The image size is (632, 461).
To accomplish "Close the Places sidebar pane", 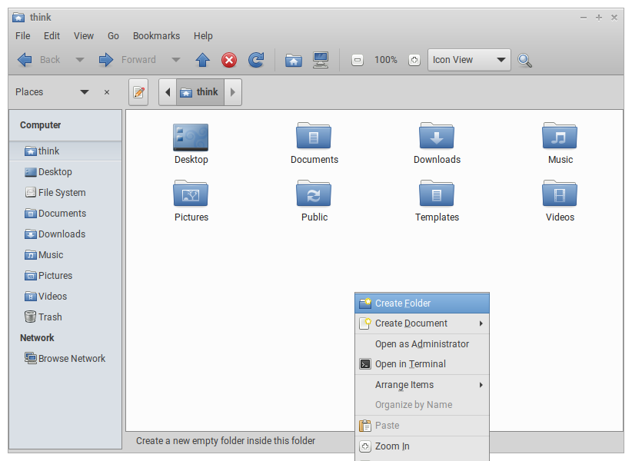I will click(107, 93).
